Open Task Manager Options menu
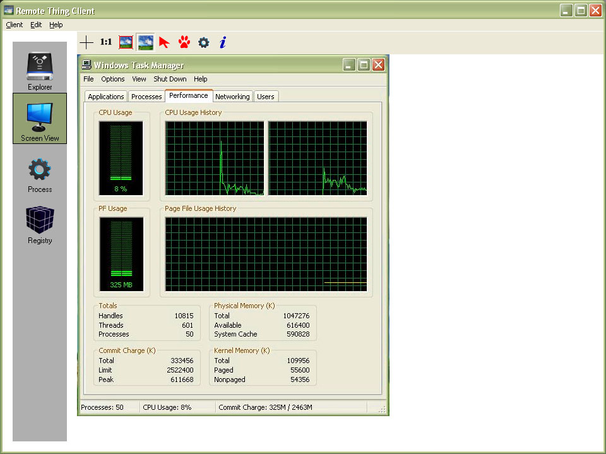This screenshot has height=454, width=606. point(113,79)
